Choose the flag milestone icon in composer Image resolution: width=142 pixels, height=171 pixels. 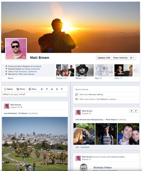pyautogui.click(x=62, y=89)
